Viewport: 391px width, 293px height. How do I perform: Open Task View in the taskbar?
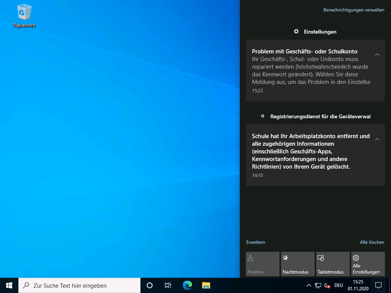click(x=168, y=285)
